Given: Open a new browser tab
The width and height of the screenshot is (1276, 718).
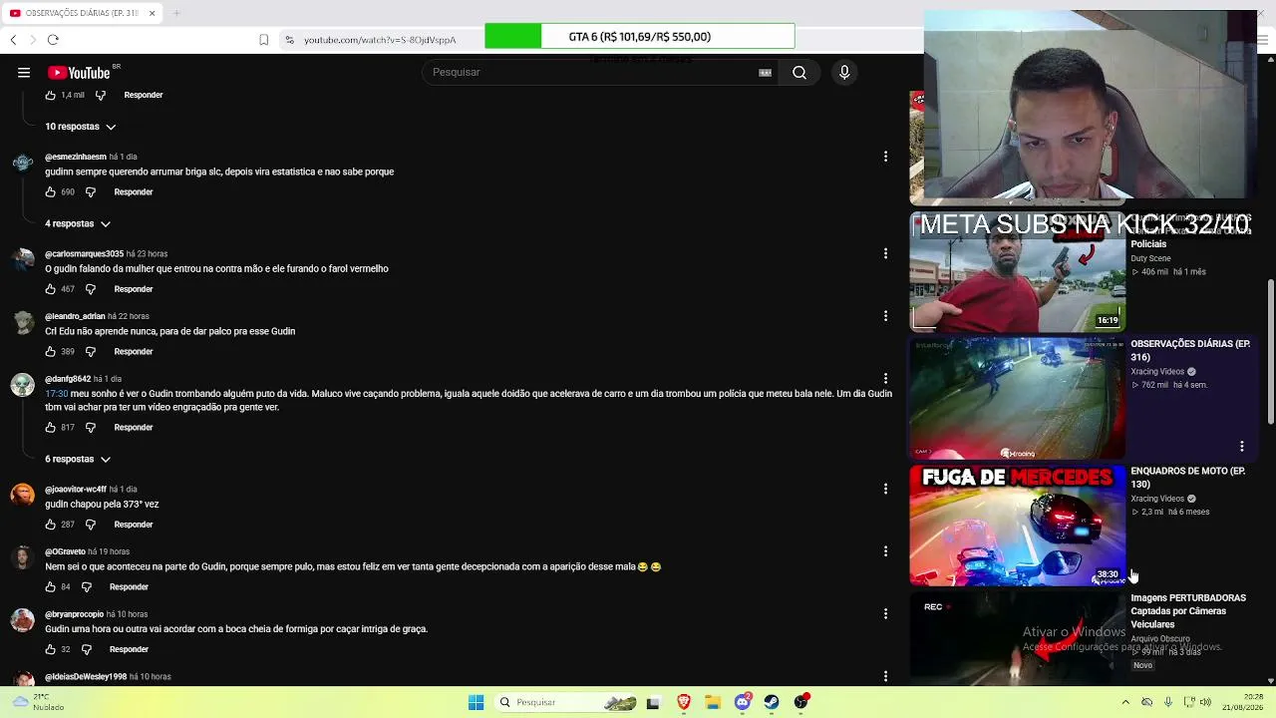Looking at the screenshot, I should click(x=176, y=13).
